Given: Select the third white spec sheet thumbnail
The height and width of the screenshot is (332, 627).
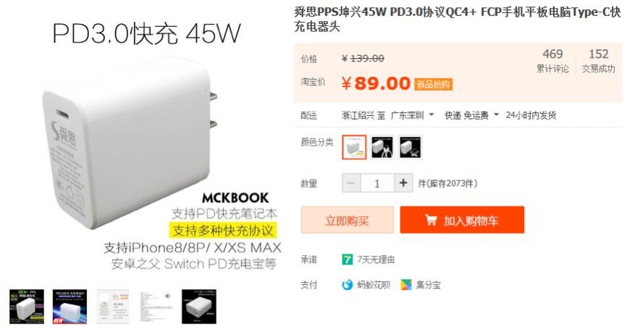Looking at the screenshot, I should (113, 307).
